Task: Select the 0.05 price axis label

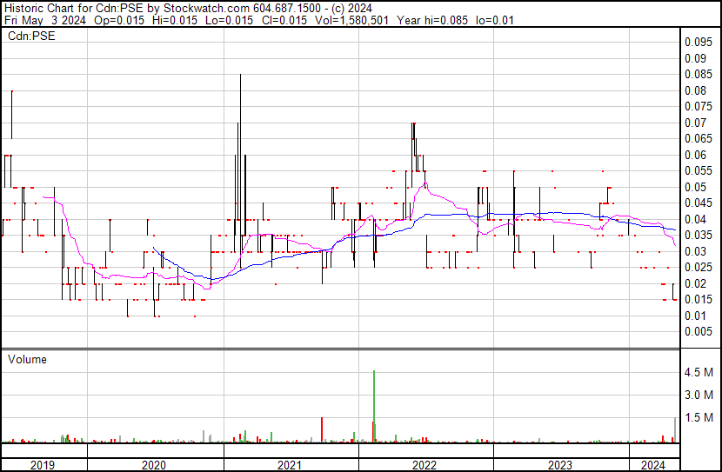Action: click(x=695, y=187)
